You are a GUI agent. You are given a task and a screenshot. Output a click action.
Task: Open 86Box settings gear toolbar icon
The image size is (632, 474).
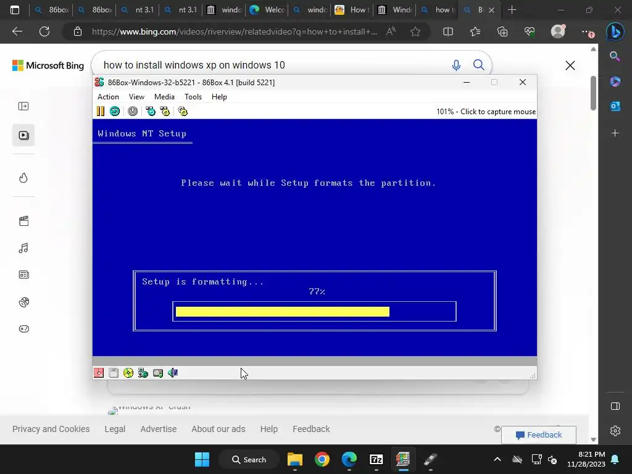coord(183,111)
